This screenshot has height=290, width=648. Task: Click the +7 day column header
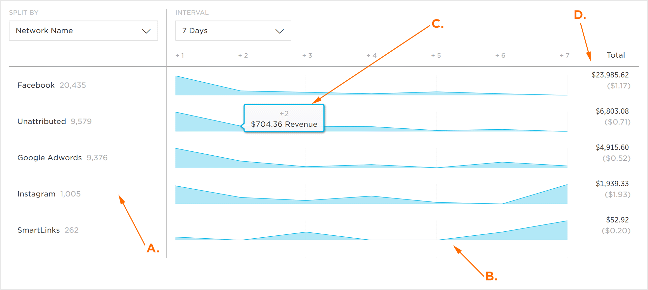(x=565, y=55)
